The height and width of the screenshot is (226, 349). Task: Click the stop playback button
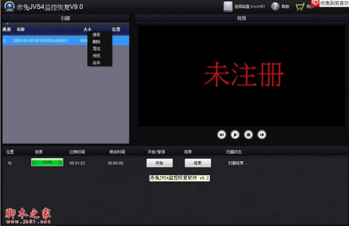click(248, 134)
